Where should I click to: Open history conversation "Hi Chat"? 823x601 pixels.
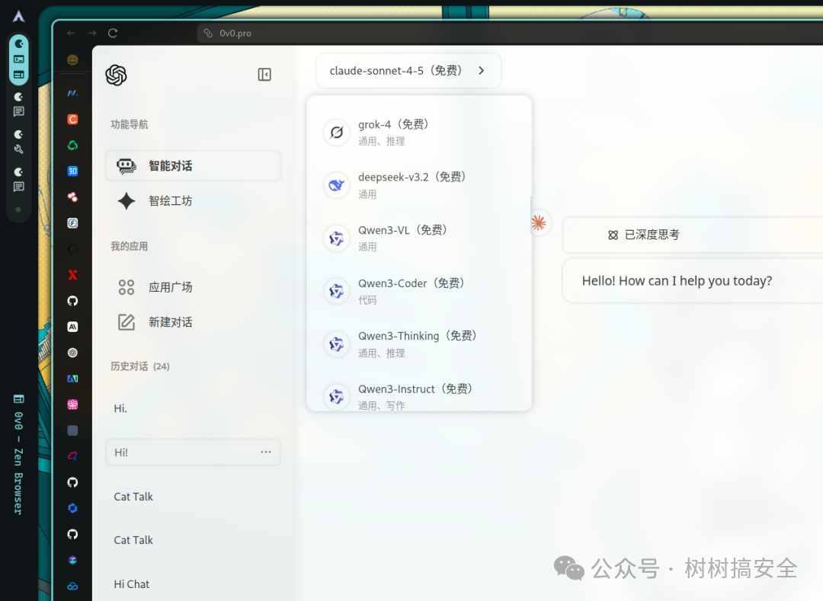point(193,583)
